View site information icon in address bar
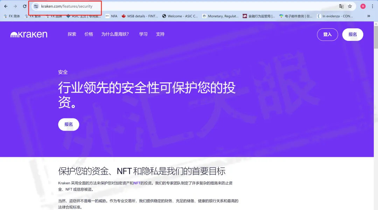The width and height of the screenshot is (378, 210). (36, 6)
